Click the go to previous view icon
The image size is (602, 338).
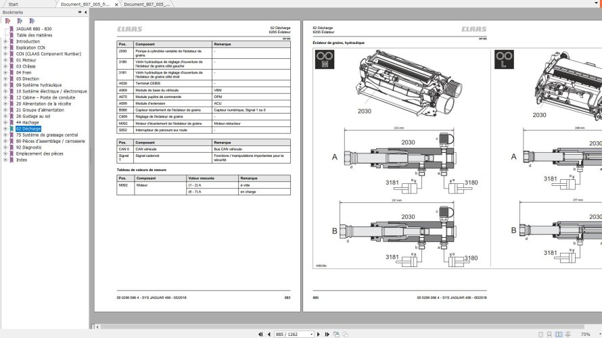[x=336, y=334]
